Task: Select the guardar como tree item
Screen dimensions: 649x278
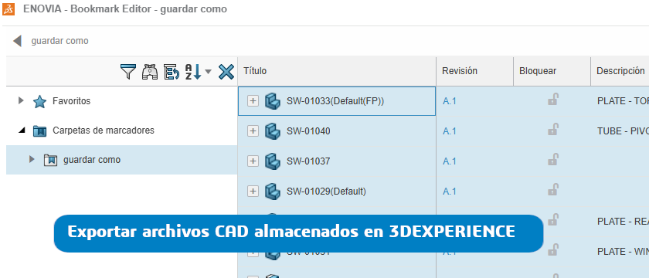Action: point(122,160)
